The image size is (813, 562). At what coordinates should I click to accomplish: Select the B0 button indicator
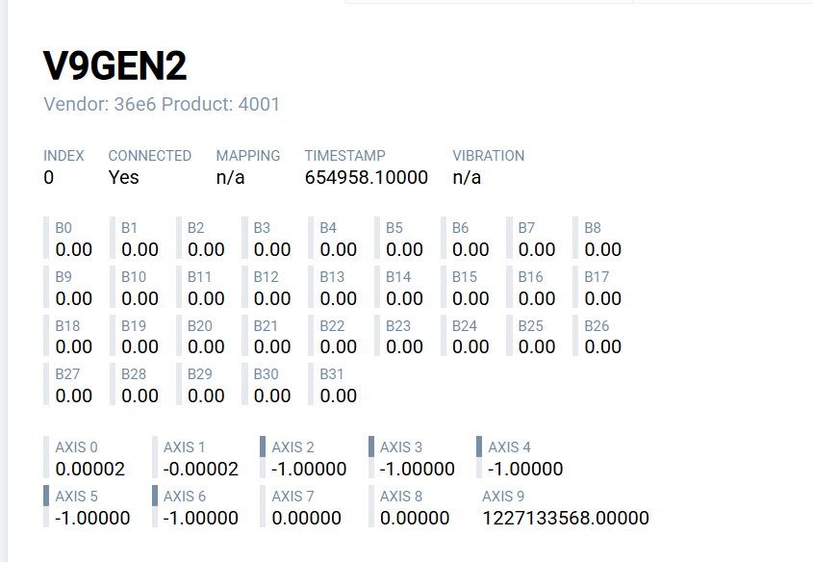(72, 240)
